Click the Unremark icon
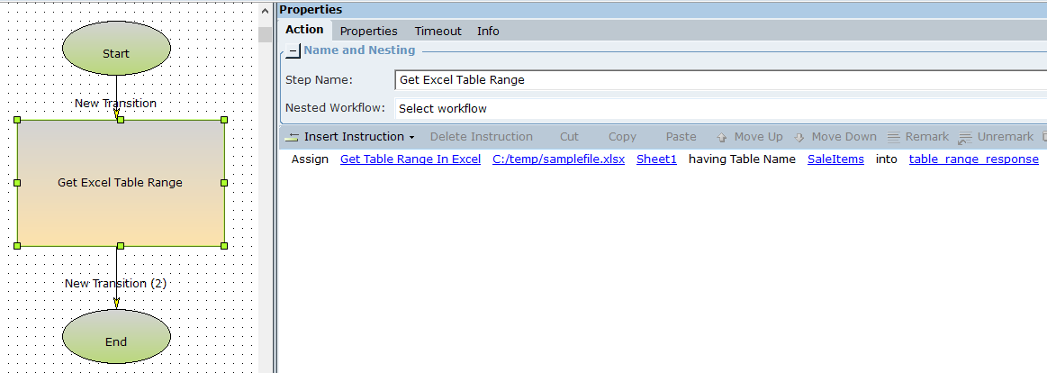The image size is (1047, 373). (x=965, y=138)
